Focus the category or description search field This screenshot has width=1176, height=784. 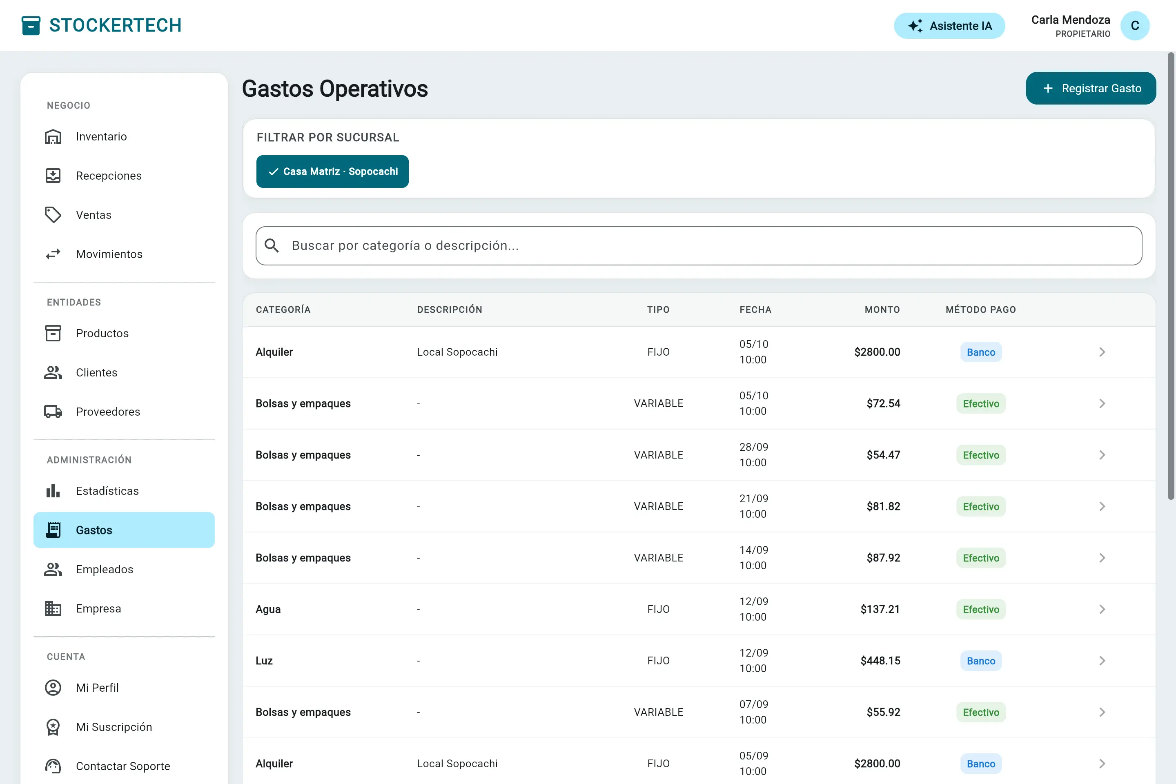click(x=699, y=245)
